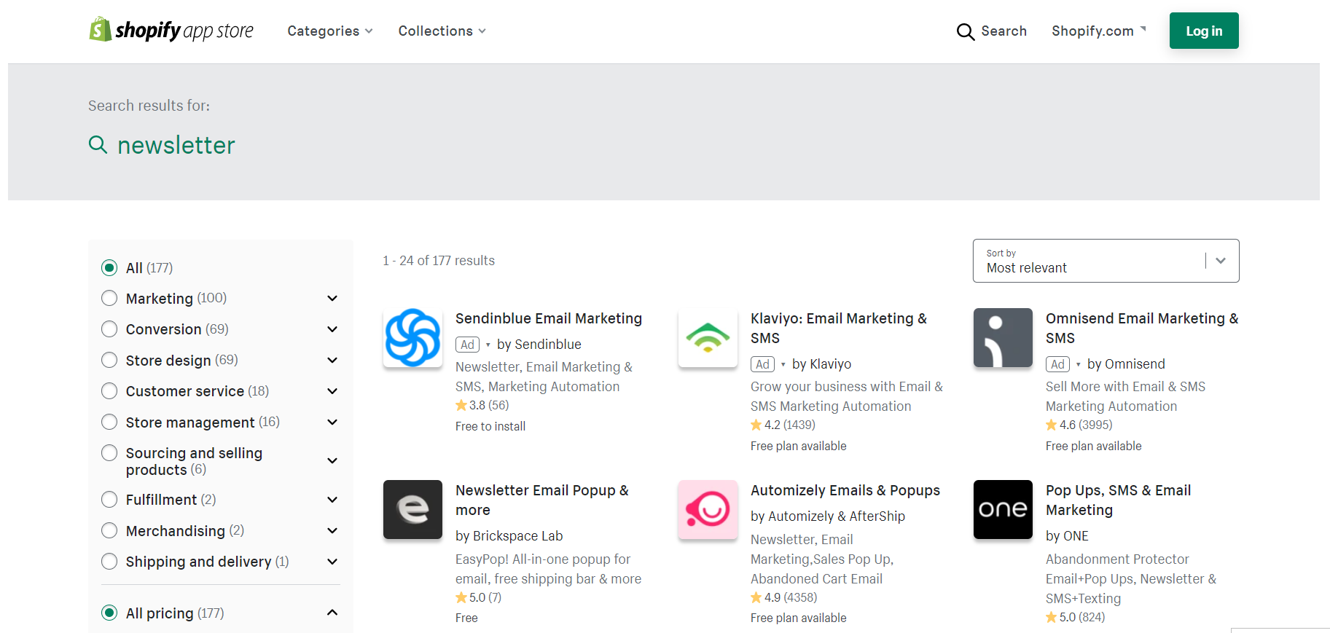Open the Shopify app store logo
The image size is (1330, 633).
click(x=171, y=31)
